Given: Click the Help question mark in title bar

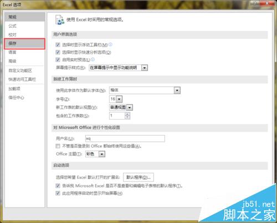Looking at the screenshot, I should (255, 3).
